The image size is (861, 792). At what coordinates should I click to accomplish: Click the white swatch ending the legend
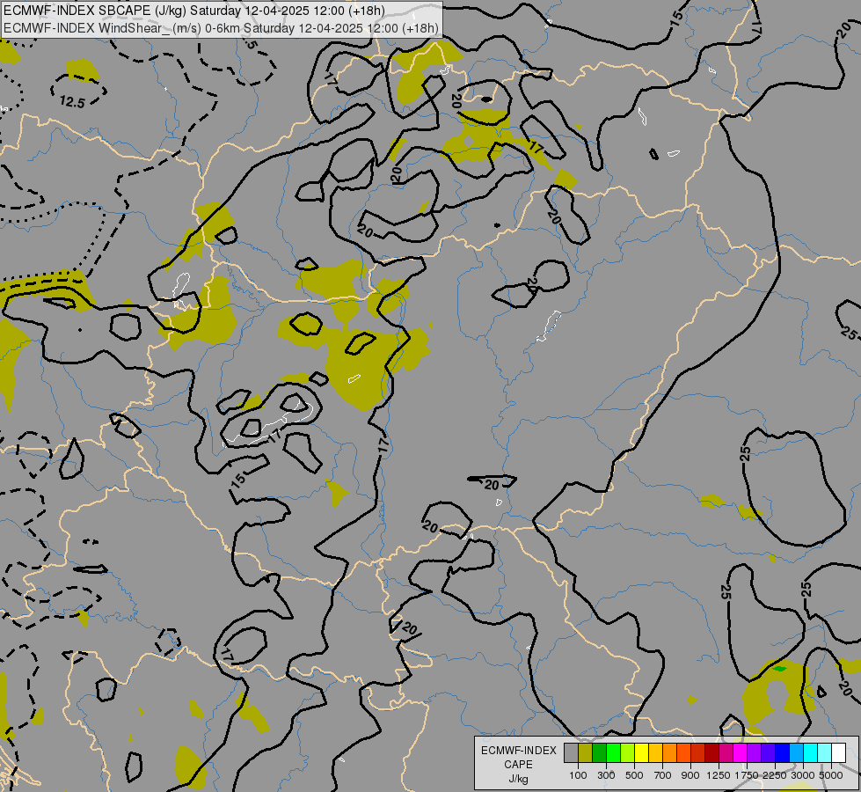(x=838, y=752)
